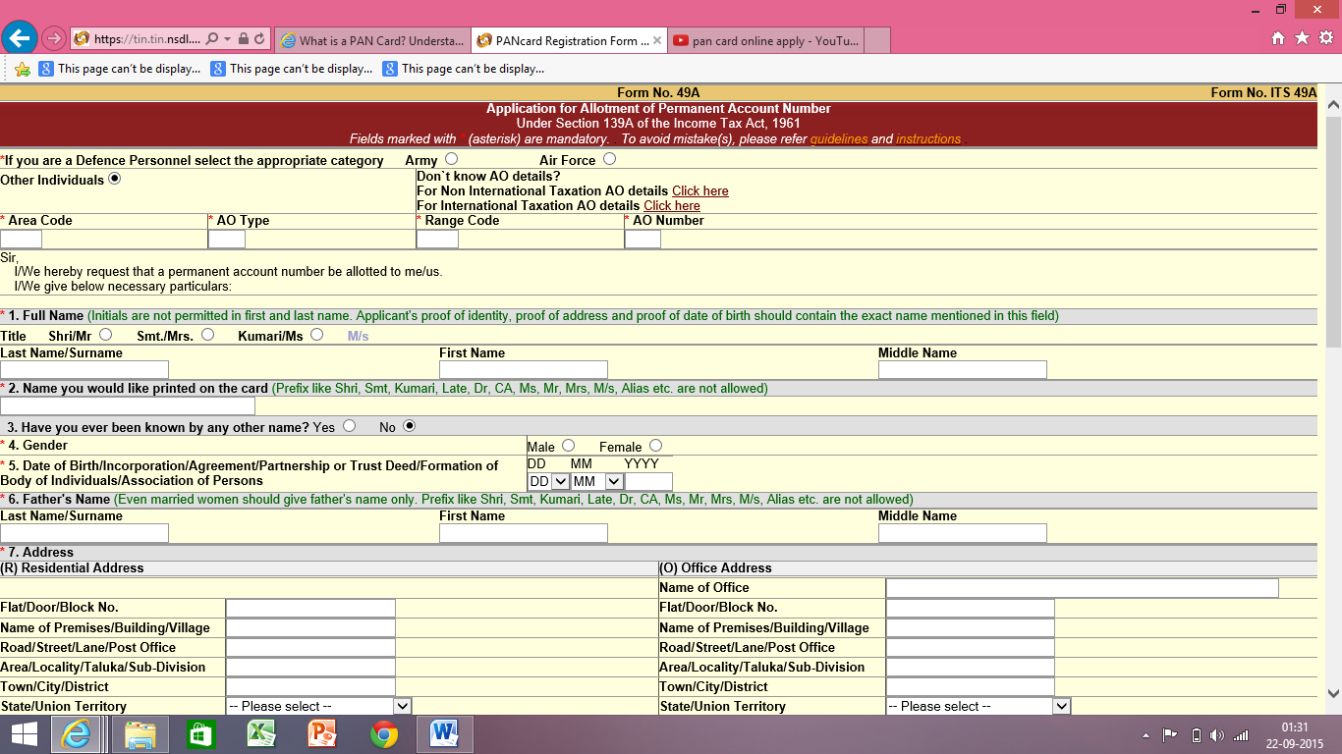
Task: Open the guidelines link
Action: click(839, 139)
